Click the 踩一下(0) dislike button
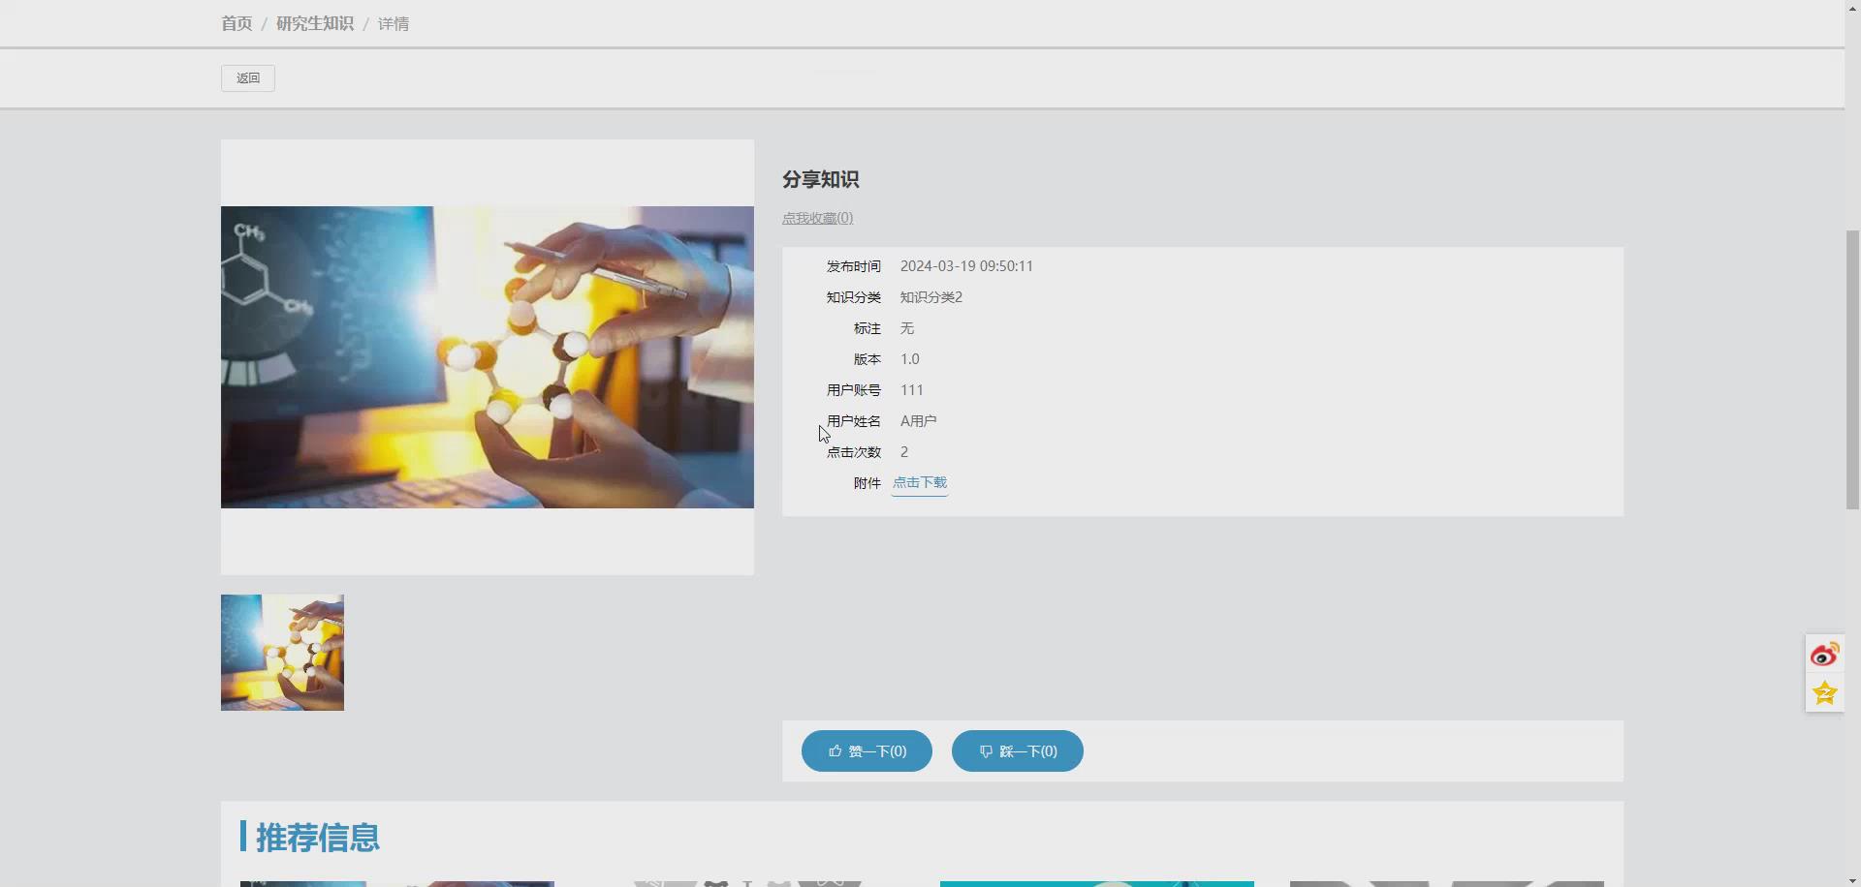Image resolution: width=1861 pixels, height=887 pixels. [1017, 750]
